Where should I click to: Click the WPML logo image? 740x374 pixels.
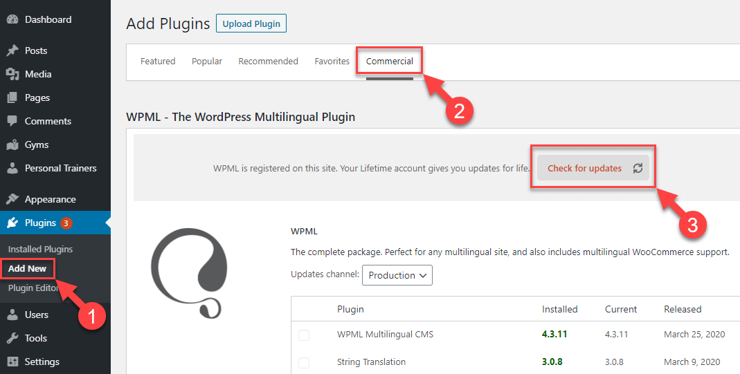(x=189, y=274)
